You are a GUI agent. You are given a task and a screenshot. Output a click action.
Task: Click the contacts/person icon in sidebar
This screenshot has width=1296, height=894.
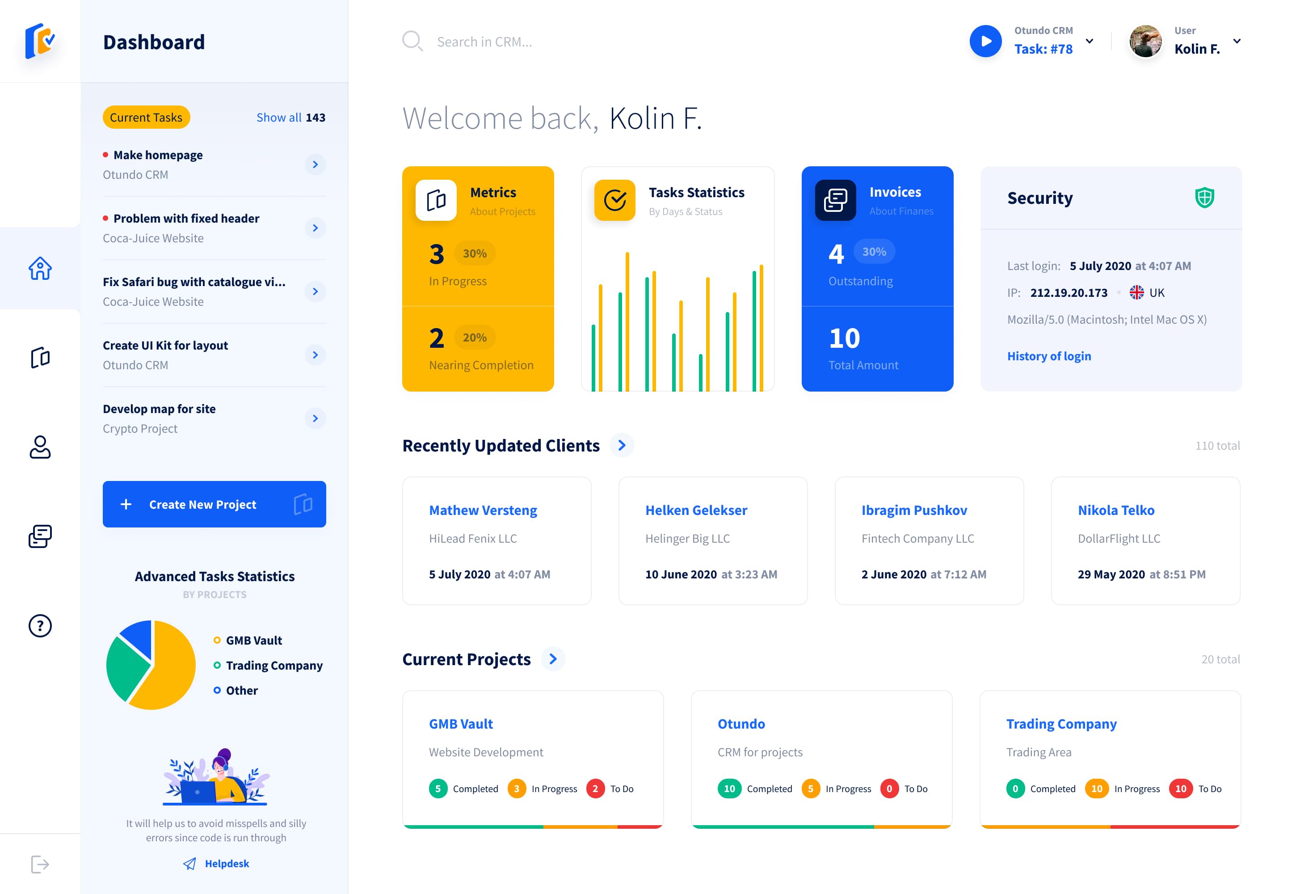(x=39, y=446)
